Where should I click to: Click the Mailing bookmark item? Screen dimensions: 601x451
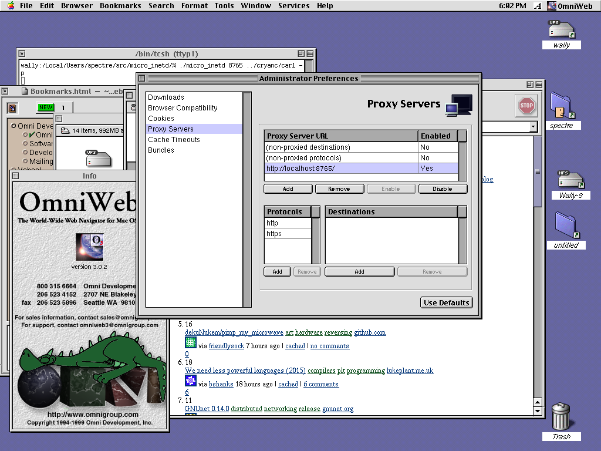click(41, 161)
